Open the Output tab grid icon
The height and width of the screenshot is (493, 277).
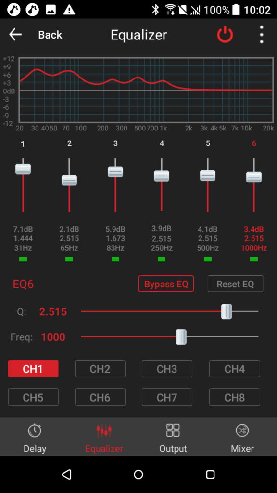tap(173, 430)
